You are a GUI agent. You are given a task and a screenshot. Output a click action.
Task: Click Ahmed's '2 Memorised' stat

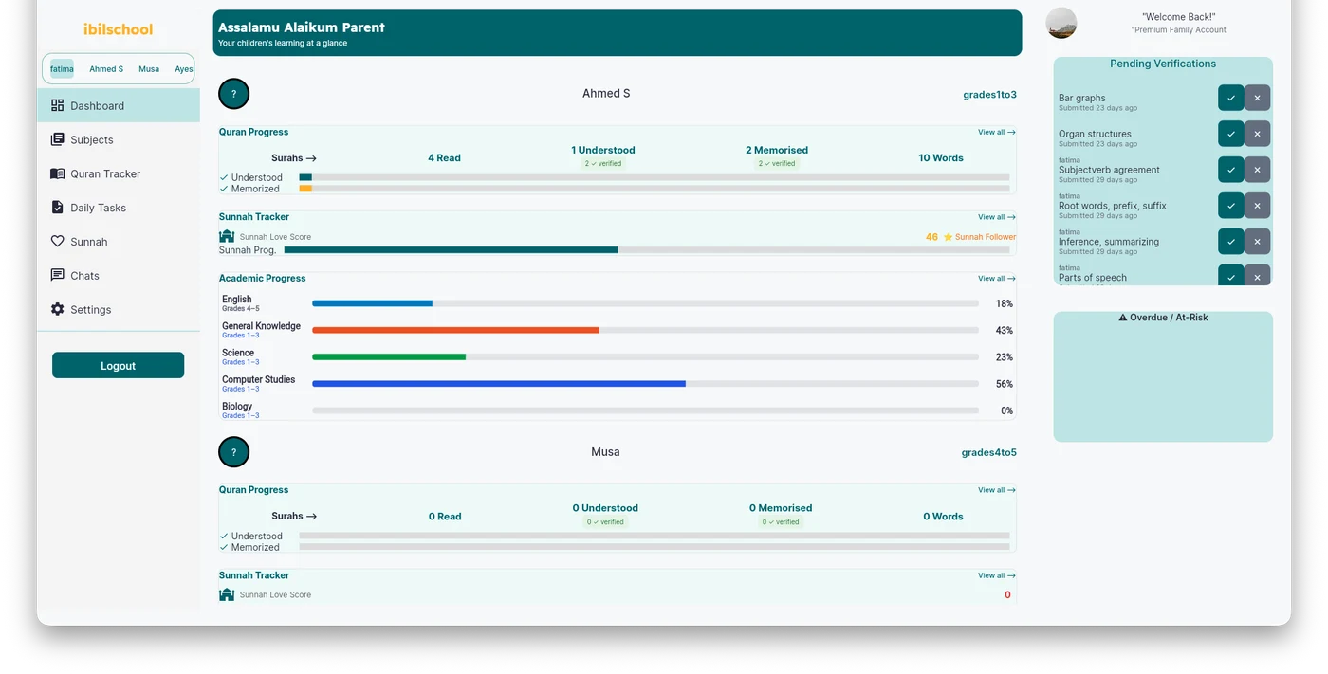[x=777, y=150]
